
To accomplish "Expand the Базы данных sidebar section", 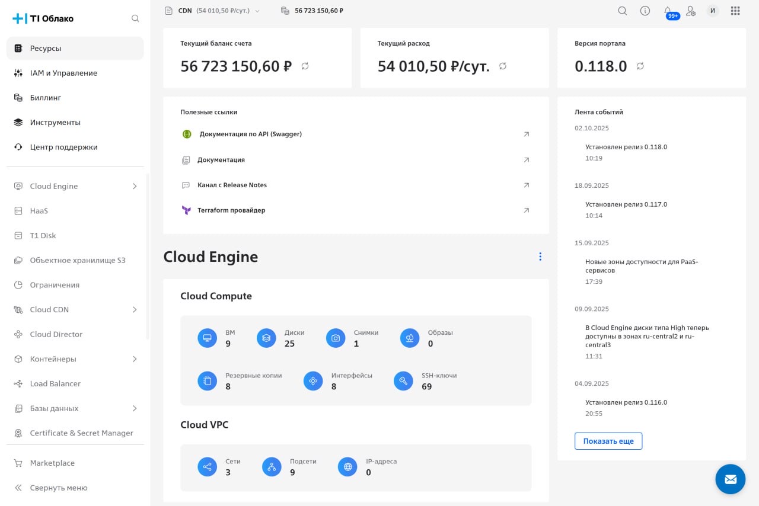I will (135, 408).
